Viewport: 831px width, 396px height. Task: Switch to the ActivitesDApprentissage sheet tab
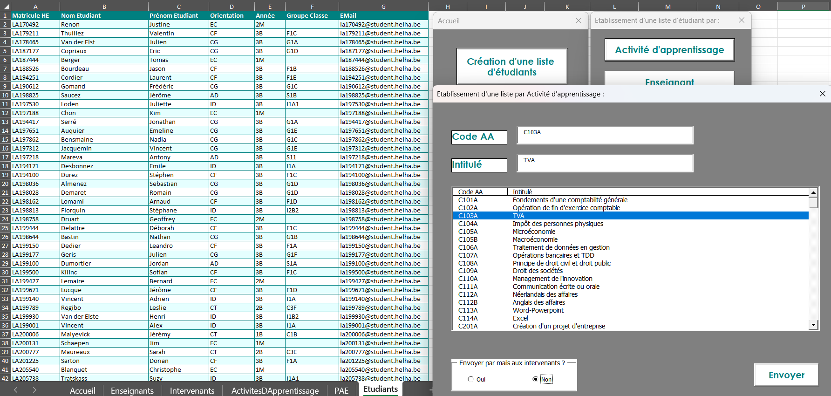tap(275, 390)
